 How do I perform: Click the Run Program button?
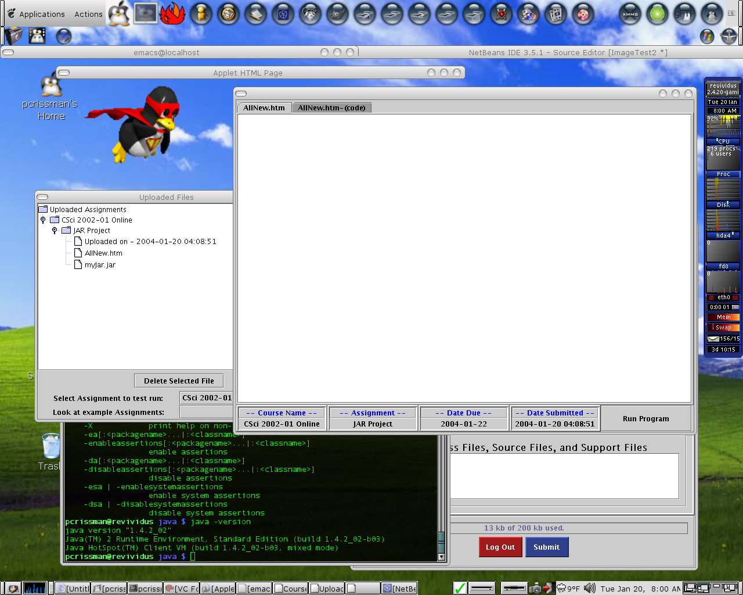pos(645,418)
